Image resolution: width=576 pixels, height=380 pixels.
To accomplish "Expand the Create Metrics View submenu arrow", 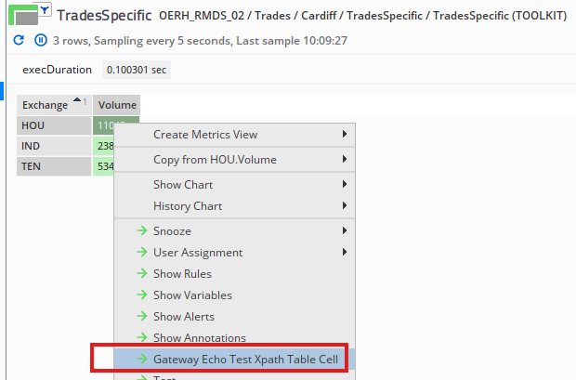I will click(345, 135).
